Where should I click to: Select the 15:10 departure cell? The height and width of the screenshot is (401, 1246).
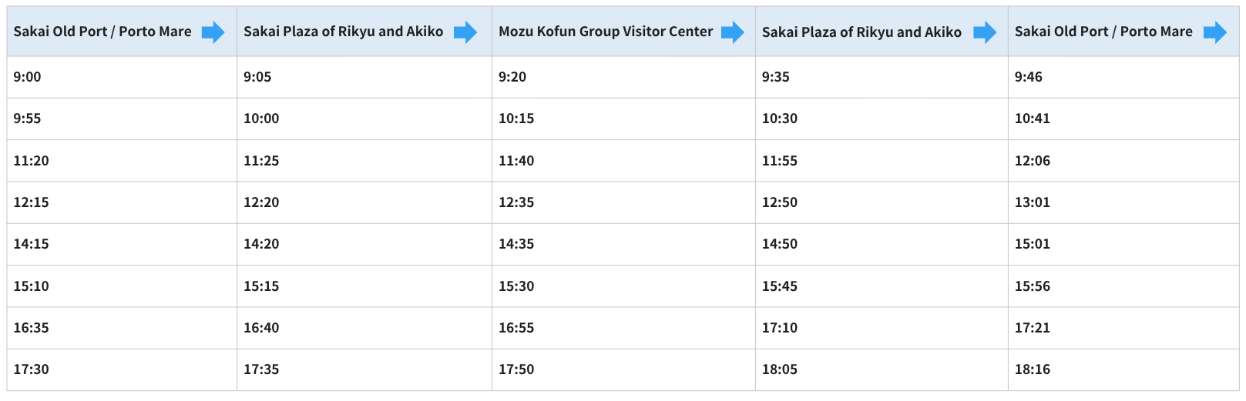click(x=122, y=286)
